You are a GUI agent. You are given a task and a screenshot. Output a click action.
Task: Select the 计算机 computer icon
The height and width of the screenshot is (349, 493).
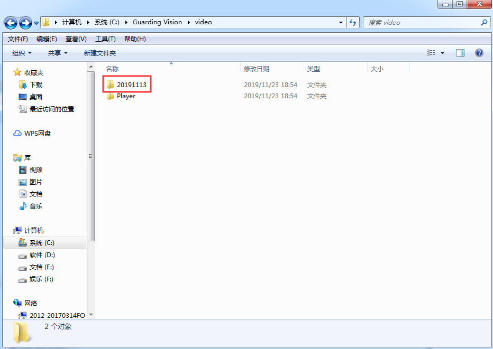17,230
